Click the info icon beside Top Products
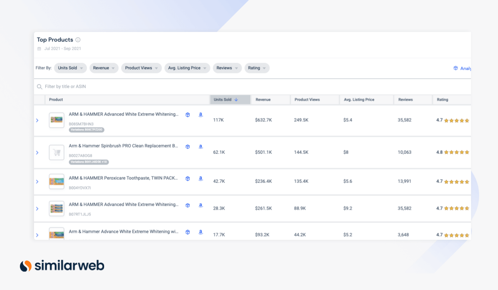 78,40
